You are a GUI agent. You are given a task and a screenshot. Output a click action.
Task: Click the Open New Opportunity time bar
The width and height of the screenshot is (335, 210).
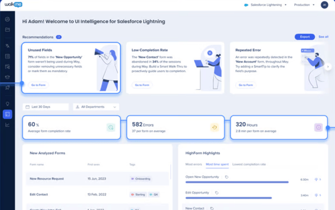237,182
